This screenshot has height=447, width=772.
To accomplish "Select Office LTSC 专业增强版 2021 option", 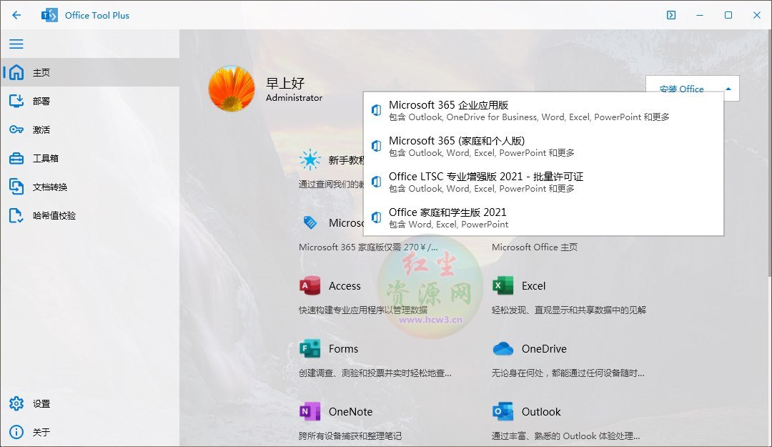I will click(x=543, y=182).
